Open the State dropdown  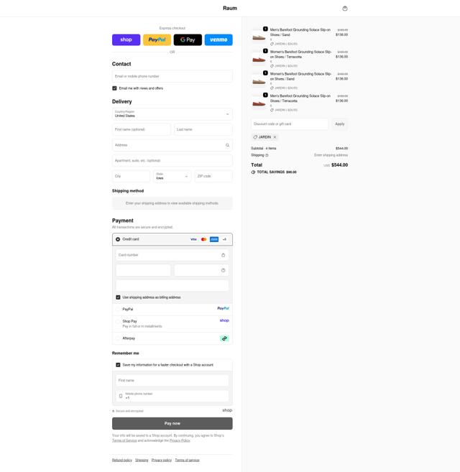click(172, 176)
